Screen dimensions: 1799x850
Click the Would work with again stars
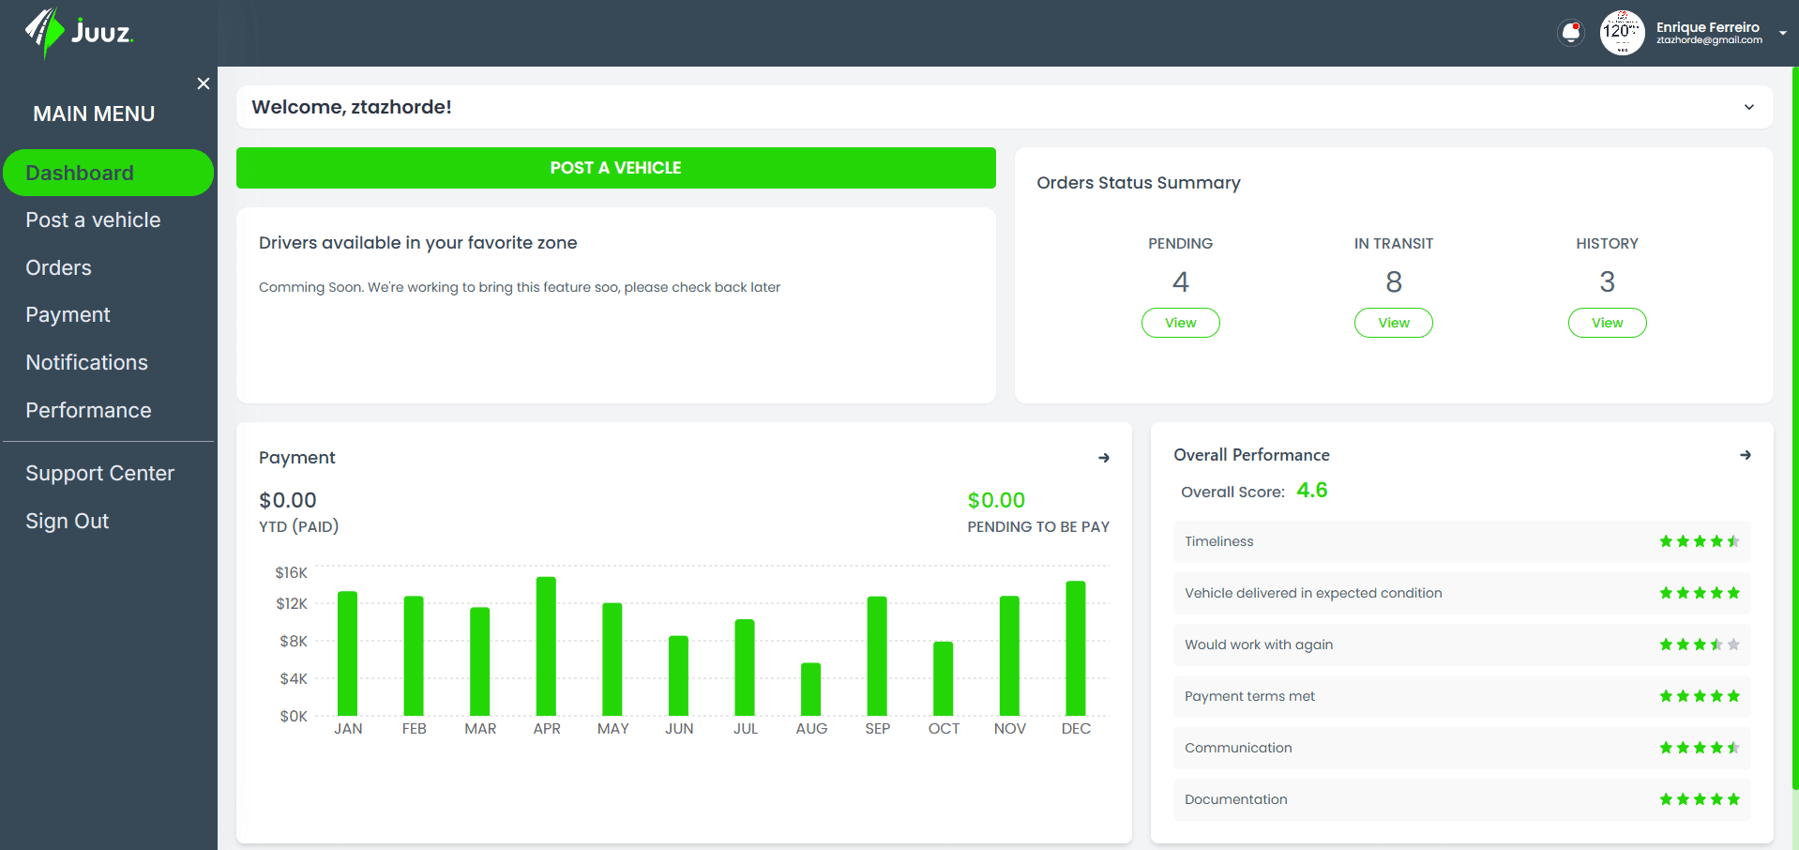click(x=1700, y=645)
